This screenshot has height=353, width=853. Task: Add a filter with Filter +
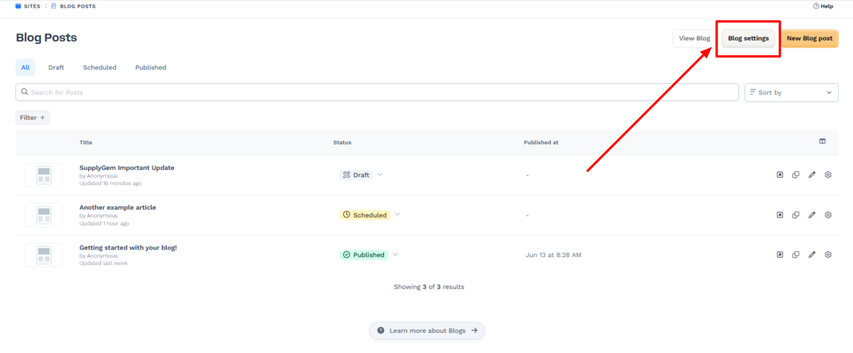point(32,117)
